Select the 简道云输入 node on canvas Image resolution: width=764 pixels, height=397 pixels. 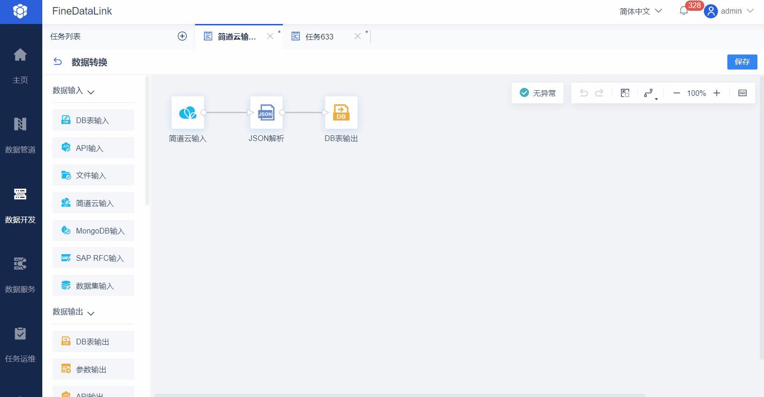click(188, 112)
